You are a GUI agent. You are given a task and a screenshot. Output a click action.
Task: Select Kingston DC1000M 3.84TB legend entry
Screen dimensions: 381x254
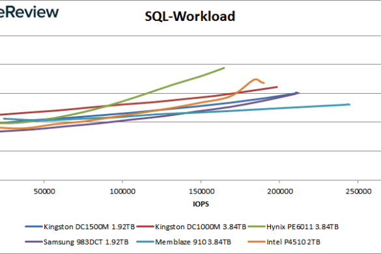point(191,227)
